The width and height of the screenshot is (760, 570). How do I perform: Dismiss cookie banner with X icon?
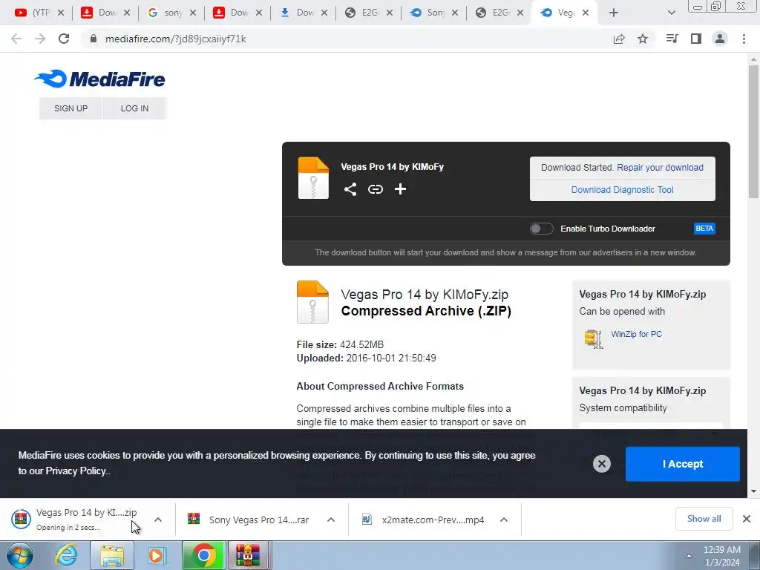pyautogui.click(x=601, y=464)
